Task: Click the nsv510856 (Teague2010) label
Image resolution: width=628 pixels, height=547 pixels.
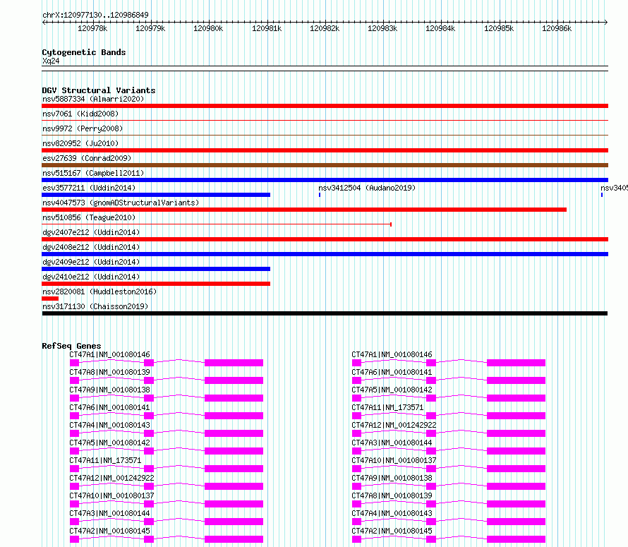Action: click(x=89, y=217)
